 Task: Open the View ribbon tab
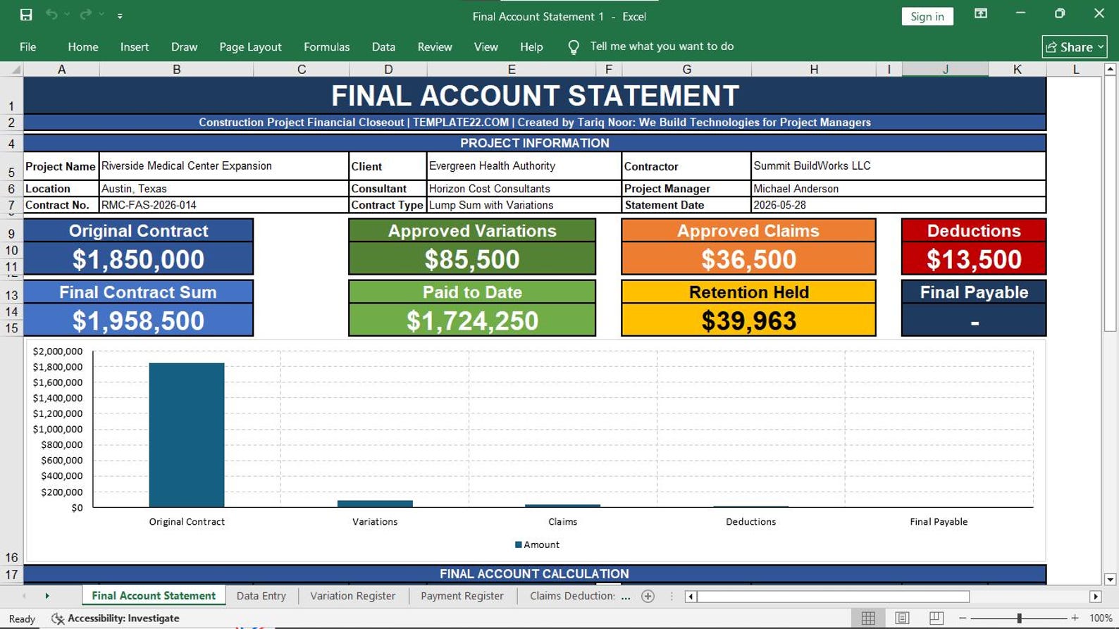(486, 46)
